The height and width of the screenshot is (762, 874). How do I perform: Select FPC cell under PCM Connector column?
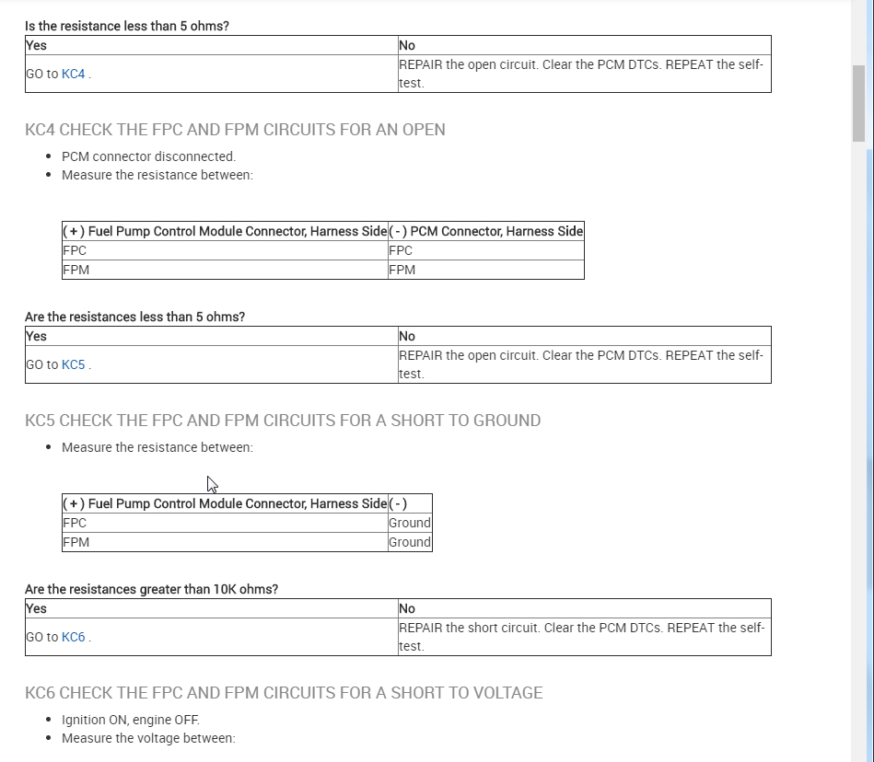click(402, 250)
